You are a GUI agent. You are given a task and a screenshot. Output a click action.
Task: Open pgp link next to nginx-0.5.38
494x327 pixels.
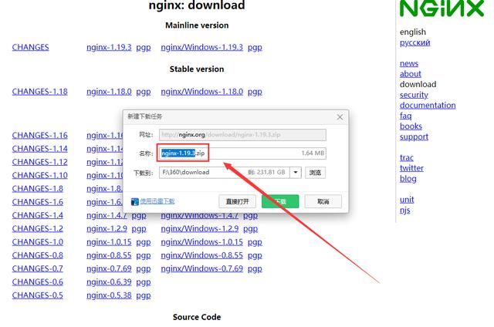pyautogui.click(x=144, y=295)
